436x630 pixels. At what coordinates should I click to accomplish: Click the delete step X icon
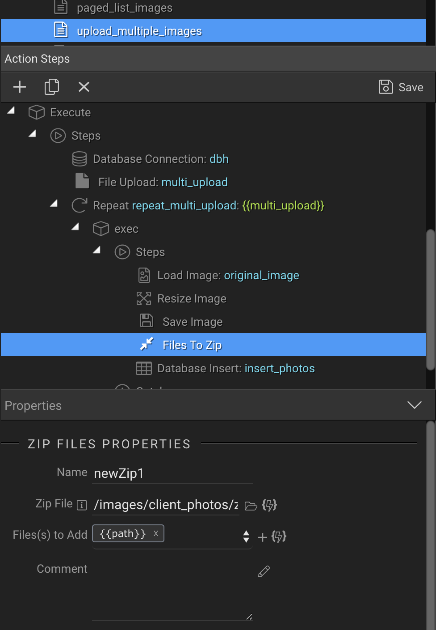tap(84, 87)
